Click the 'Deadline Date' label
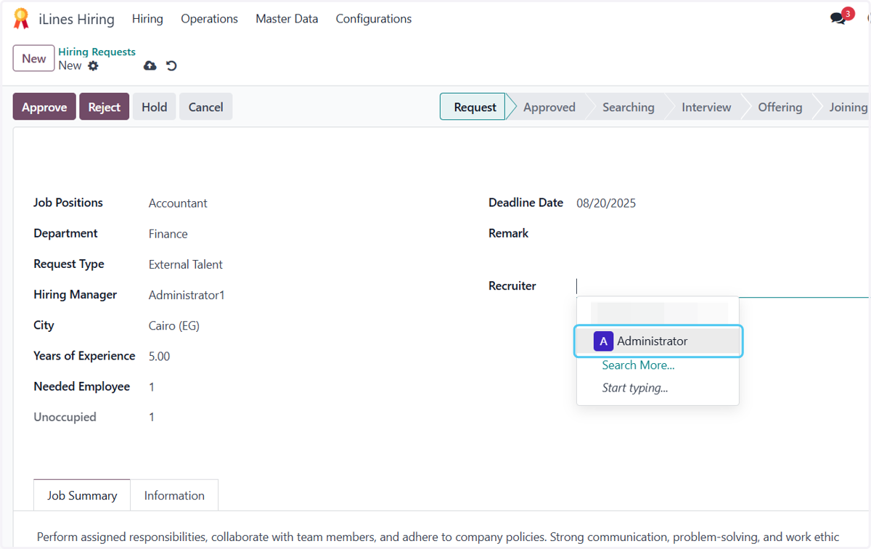Viewport: 871px width, 549px height. 526,203
